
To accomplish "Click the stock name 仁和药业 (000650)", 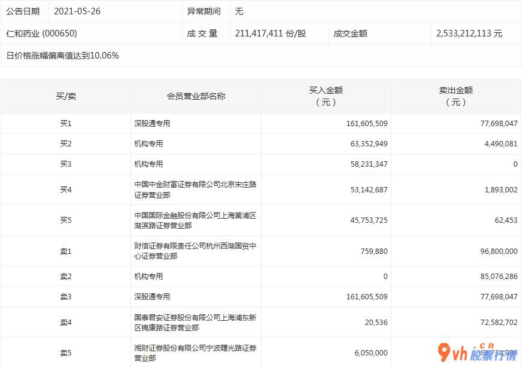I will pos(42,33).
